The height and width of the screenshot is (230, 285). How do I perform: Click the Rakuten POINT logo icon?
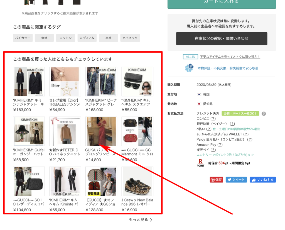pos(200,163)
